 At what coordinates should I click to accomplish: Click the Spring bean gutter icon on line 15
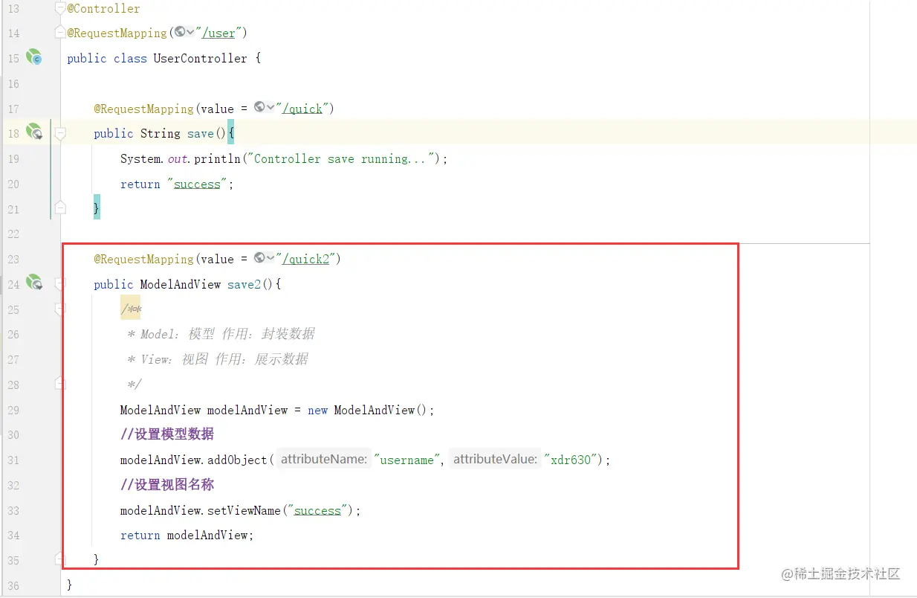(34, 57)
